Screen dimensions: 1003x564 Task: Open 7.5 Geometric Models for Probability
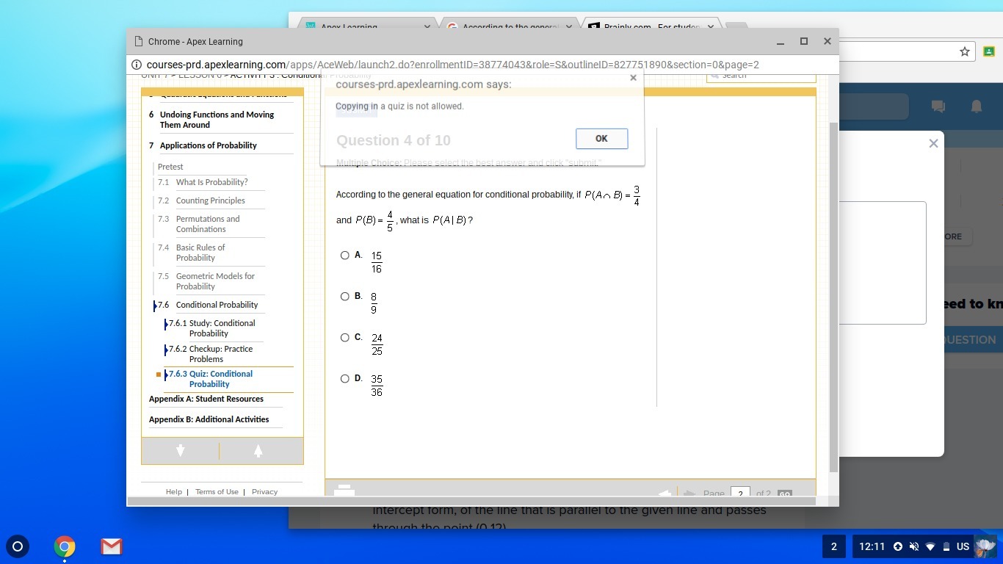[215, 281]
